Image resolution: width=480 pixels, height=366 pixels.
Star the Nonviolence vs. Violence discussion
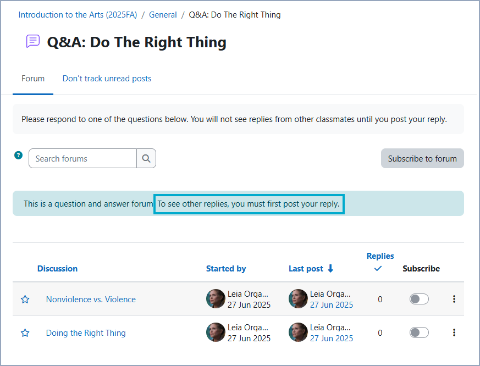[25, 299]
